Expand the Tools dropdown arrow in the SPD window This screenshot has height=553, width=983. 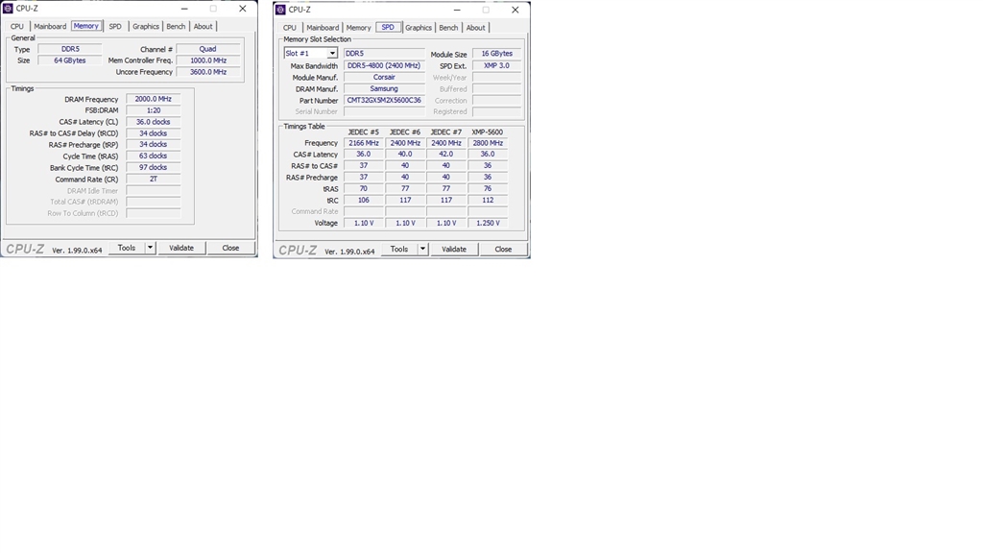point(422,249)
